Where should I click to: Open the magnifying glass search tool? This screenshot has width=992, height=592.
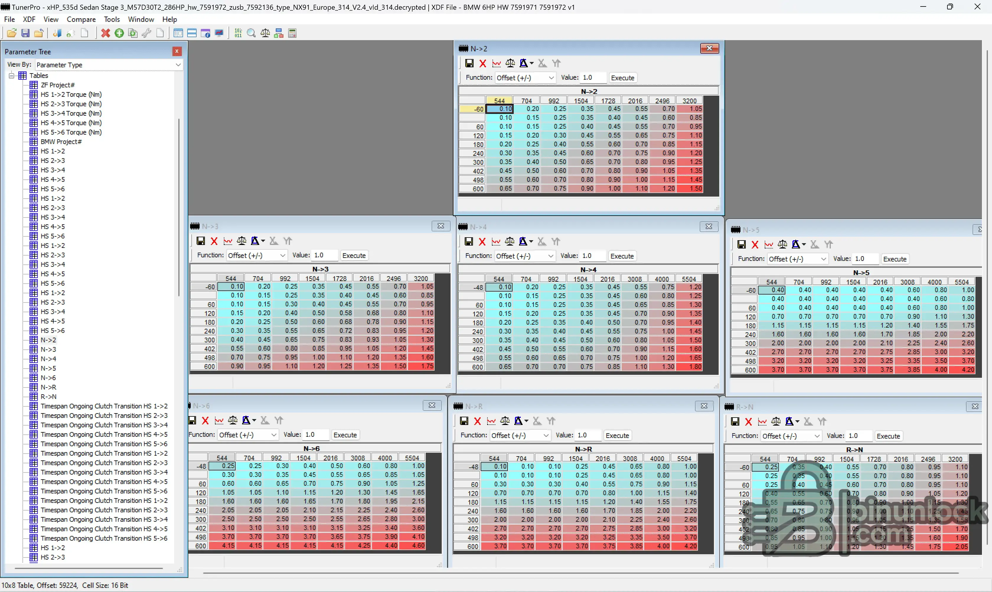pos(251,33)
